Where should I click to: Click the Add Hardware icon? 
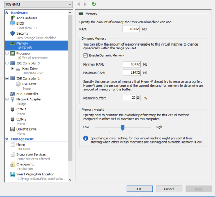click(x=13, y=18)
